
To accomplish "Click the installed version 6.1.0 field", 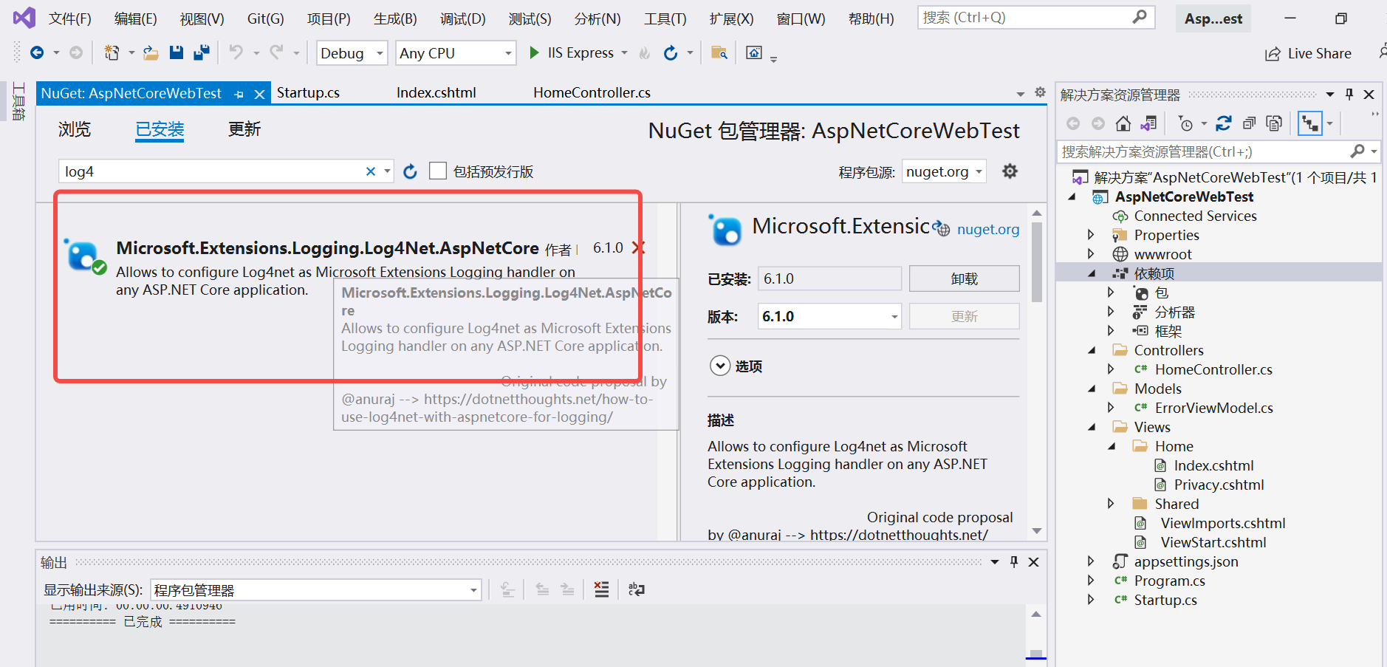I will pyautogui.click(x=829, y=278).
